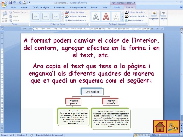Open Estilos de forma dialog launcher
The image size is (183, 137).
(x=87, y=24)
